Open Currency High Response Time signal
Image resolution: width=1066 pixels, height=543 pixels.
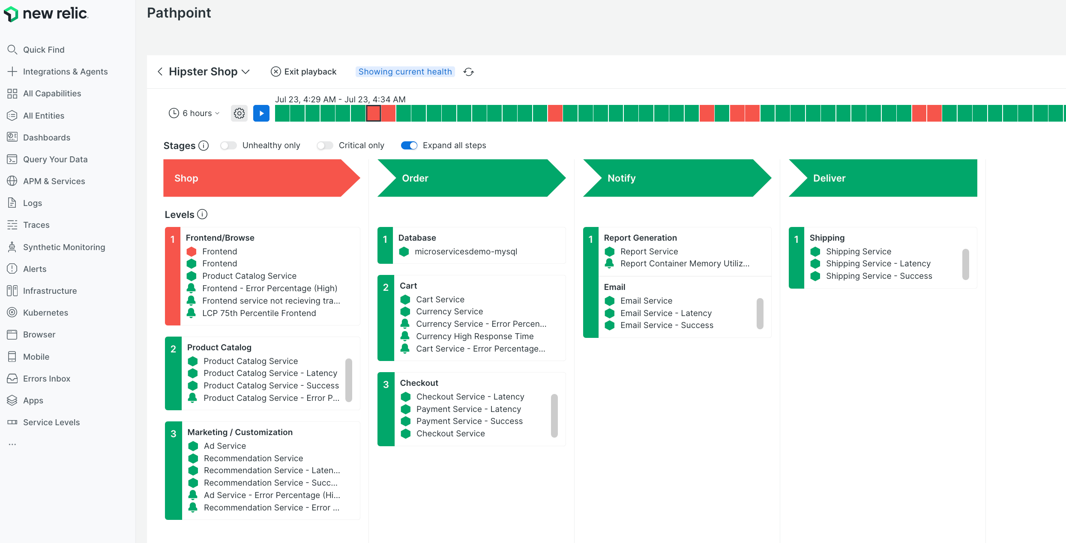(x=475, y=336)
